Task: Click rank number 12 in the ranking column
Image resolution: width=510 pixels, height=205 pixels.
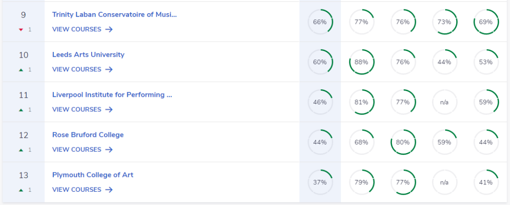Action: pyautogui.click(x=24, y=135)
